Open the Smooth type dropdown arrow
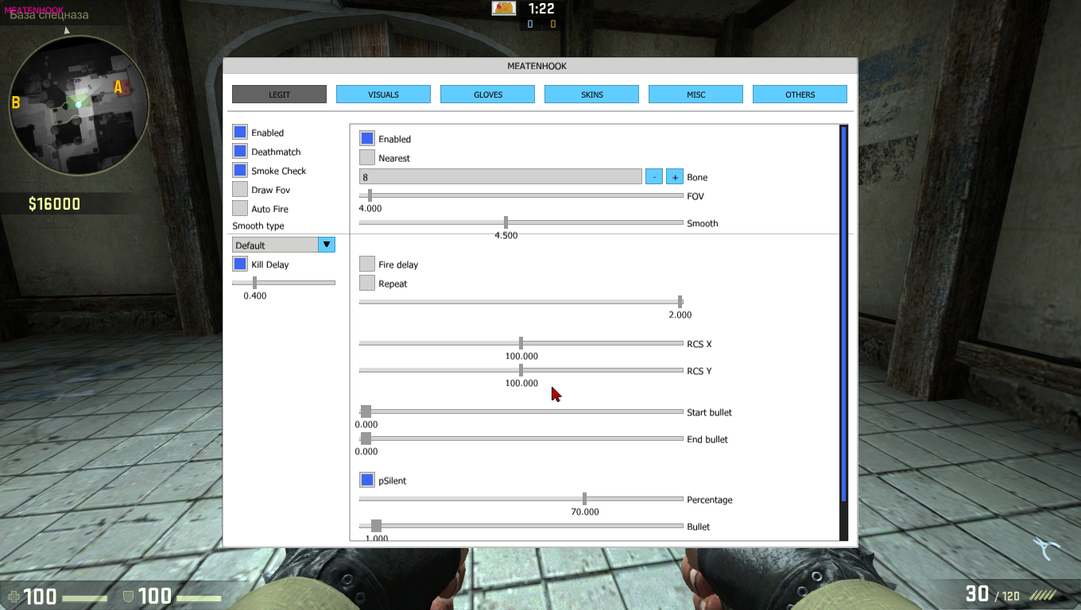The image size is (1081, 610). pos(327,245)
